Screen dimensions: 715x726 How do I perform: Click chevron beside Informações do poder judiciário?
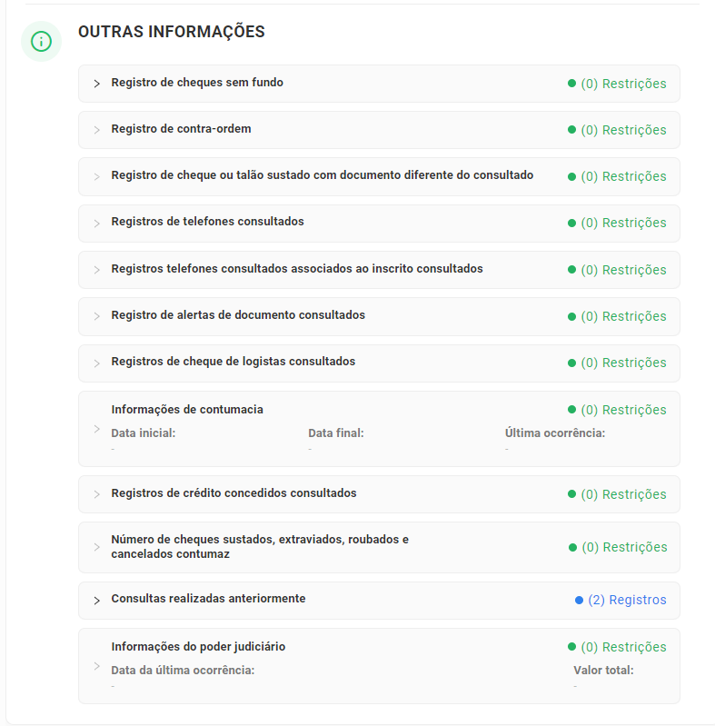click(x=97, y=666)
